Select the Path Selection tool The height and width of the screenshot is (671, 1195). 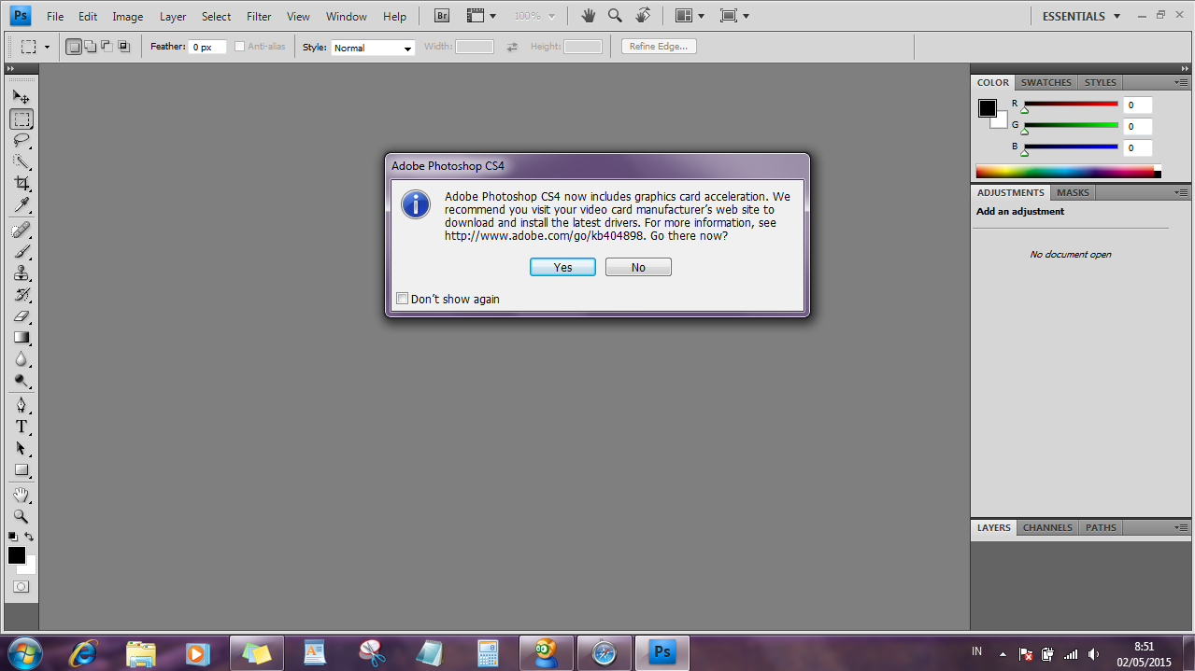(x=21, y=448)
